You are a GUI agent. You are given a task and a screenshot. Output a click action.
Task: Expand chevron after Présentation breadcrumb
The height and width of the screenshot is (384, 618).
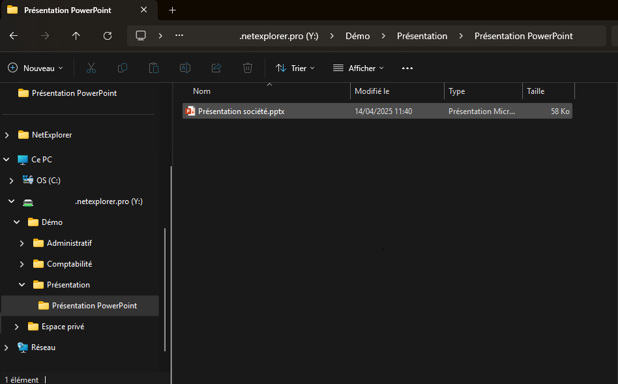coord(461,36)
